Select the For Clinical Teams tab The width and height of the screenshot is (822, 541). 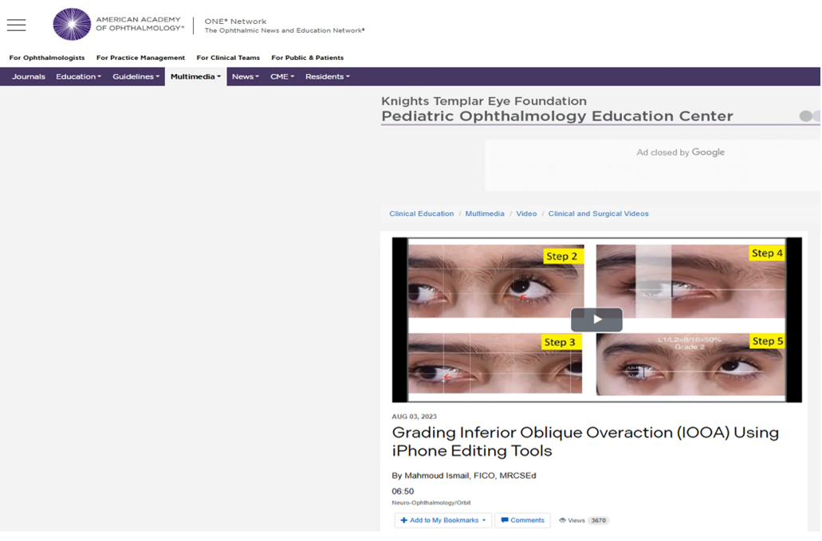point(228,57)
